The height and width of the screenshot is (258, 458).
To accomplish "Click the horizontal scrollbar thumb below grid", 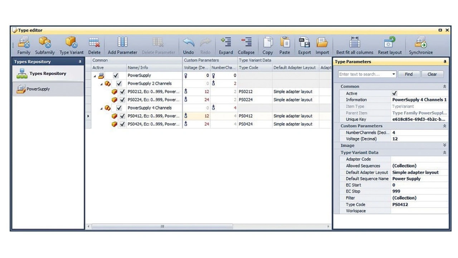I will coord(162,227).
